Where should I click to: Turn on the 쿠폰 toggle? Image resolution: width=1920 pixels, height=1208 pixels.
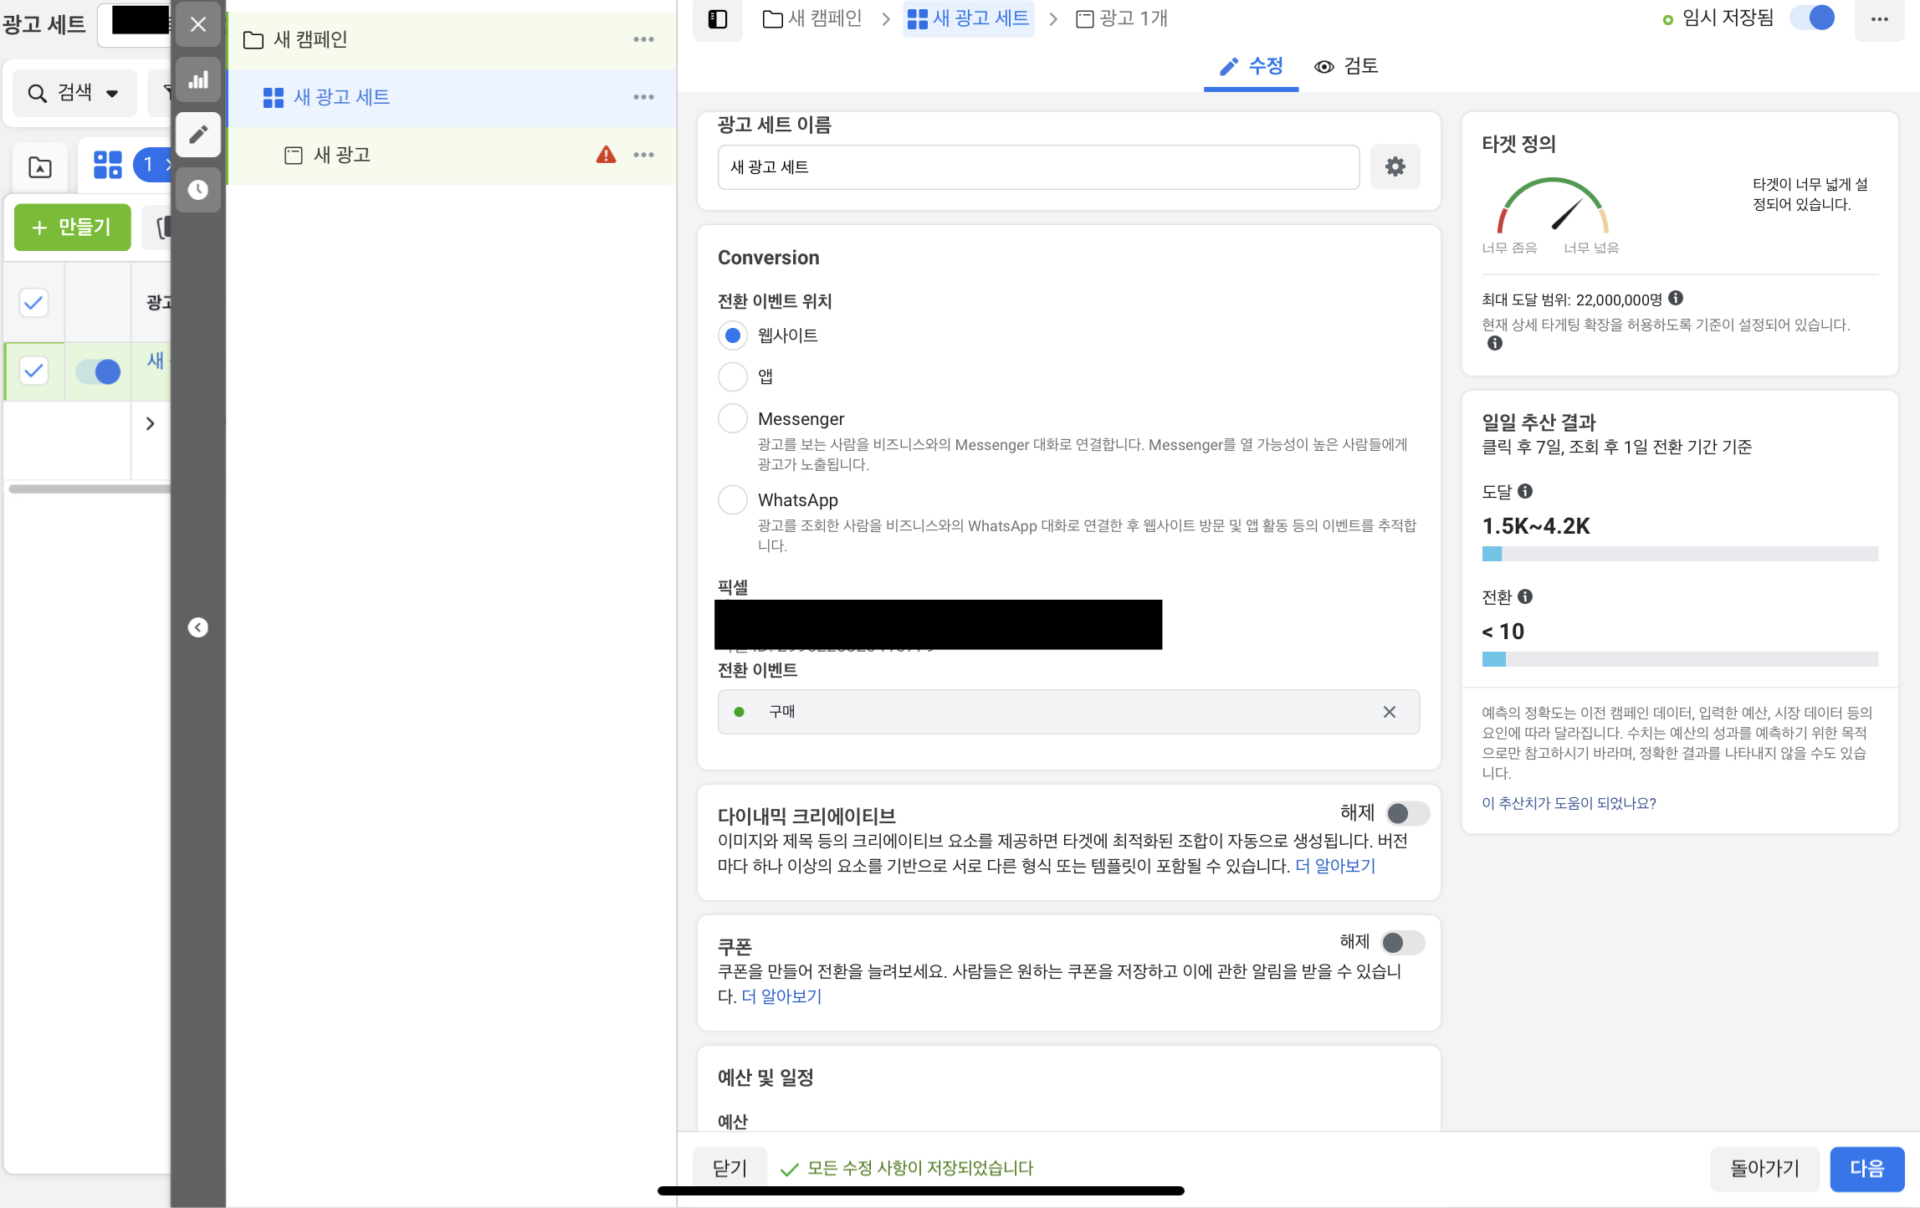(x=1402, y=943)
